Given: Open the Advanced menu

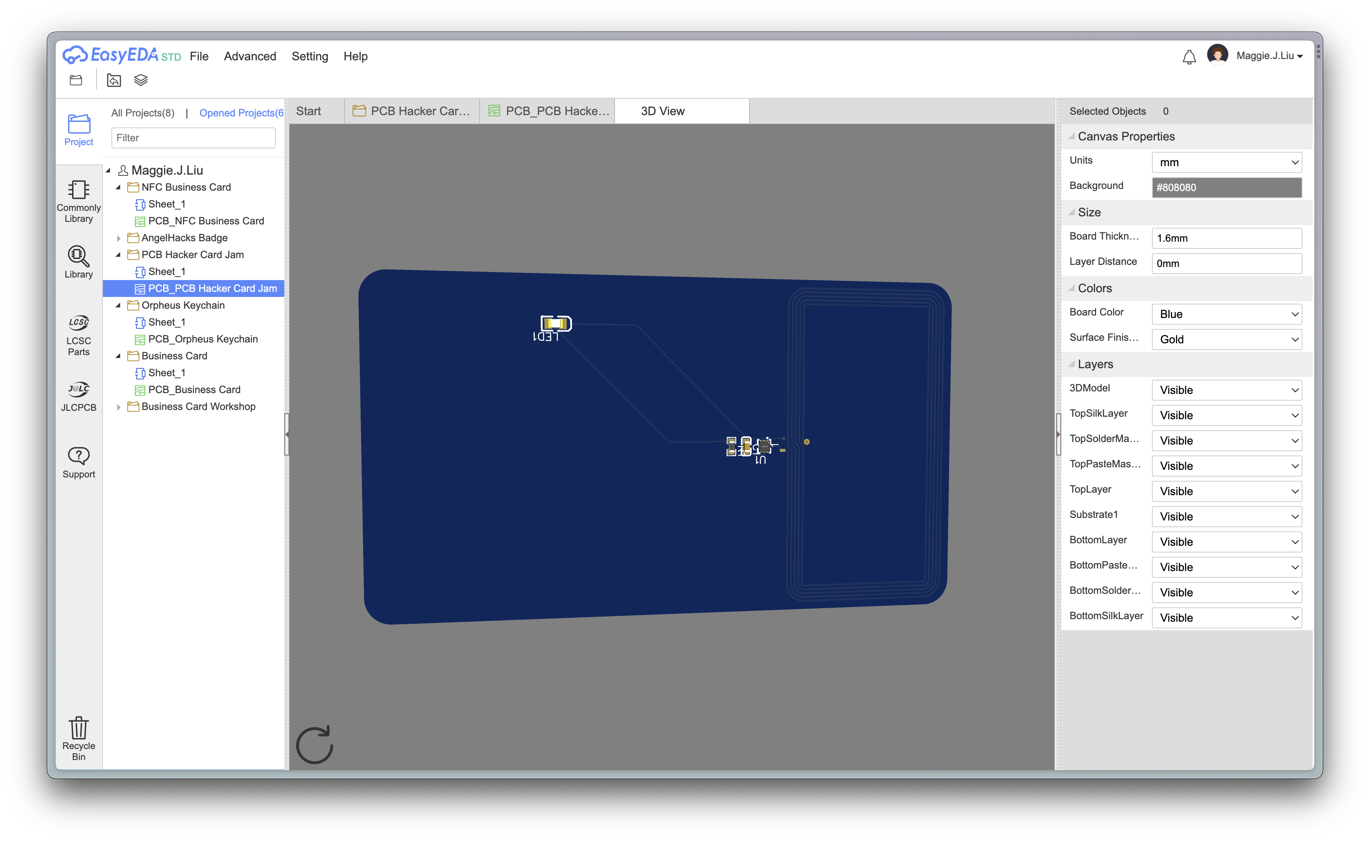Looking at the screenshot, I should click(250, 56).
